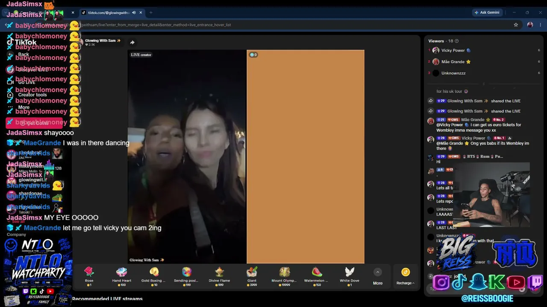Click the orange guest video panel

(306, 156)
